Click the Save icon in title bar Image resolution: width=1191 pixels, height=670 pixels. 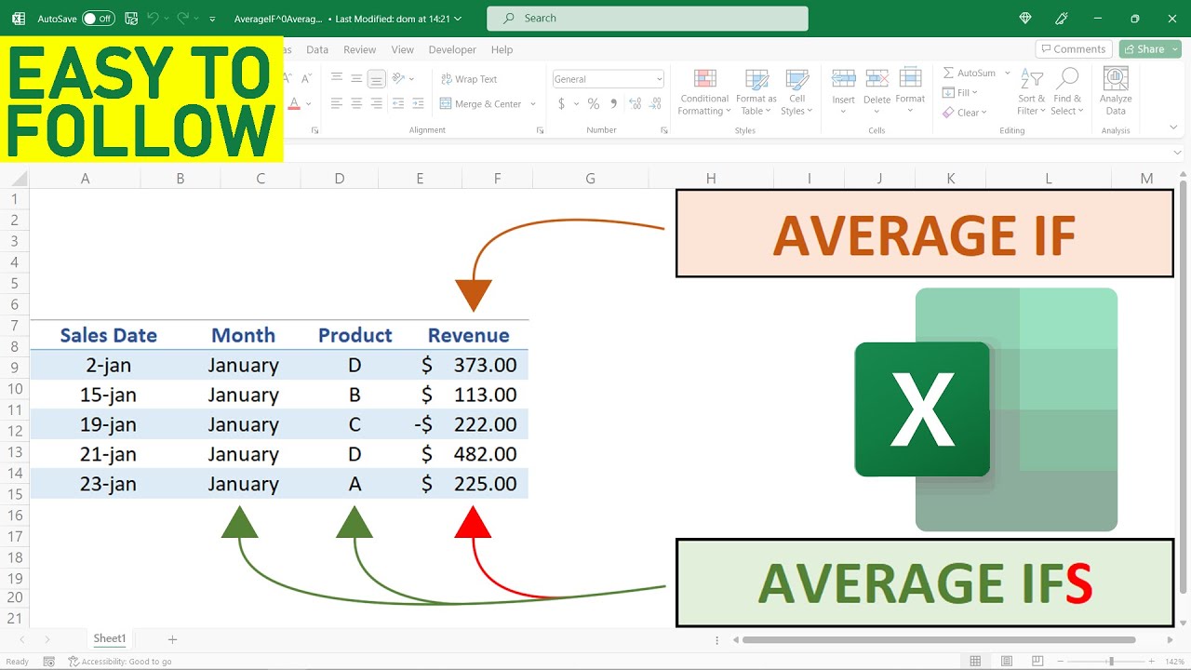click(131, 18)
